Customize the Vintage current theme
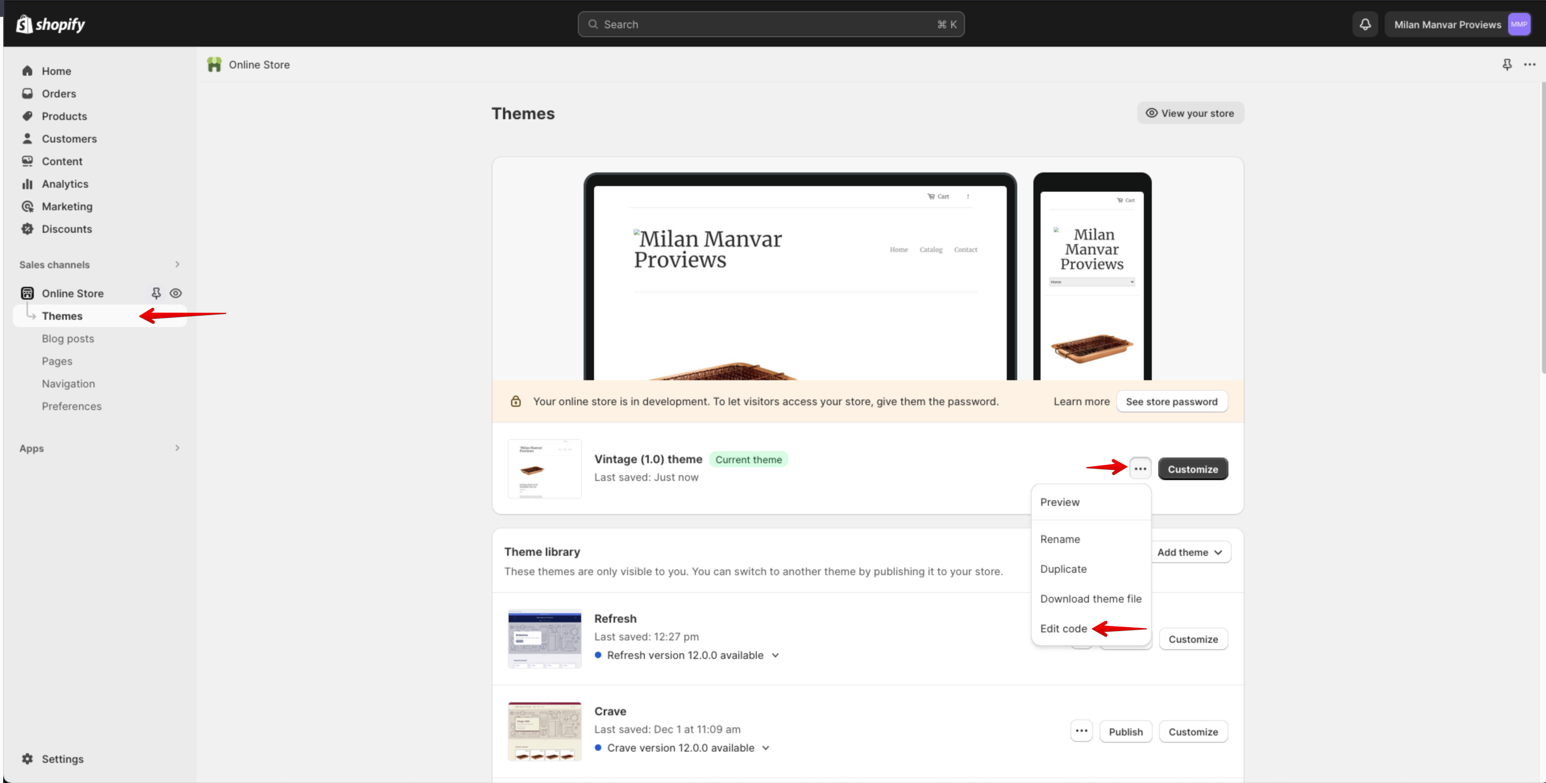1546x783 pixels. click(x=1193, y=468)
